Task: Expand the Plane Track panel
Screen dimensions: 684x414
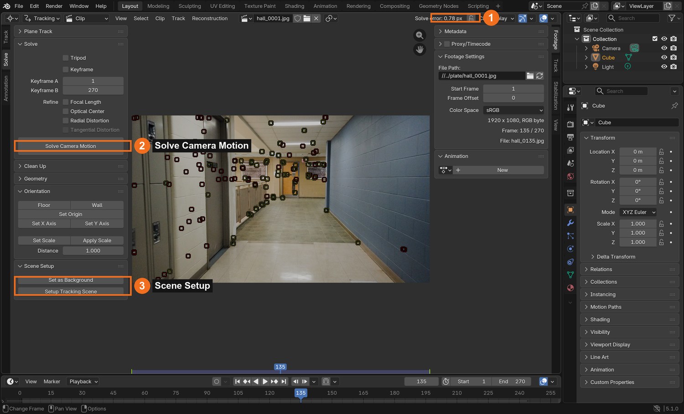Action: pos(71,31)
